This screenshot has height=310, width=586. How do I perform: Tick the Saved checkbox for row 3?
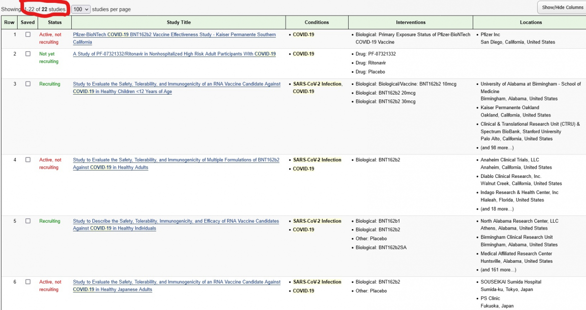28,84
